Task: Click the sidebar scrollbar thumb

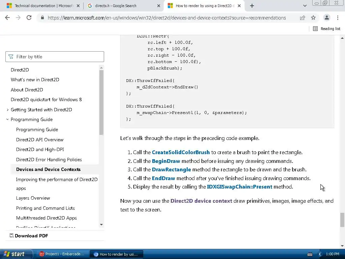Action: (x=101, y=103)
